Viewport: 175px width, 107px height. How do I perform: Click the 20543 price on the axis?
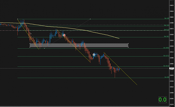(172, 41)
